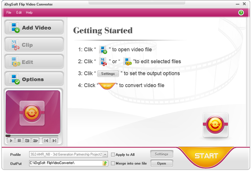Viewport: 251px width, 171px height.
Task: Click the large convert logo in the Getting Started panel
Action: [215, 125]
